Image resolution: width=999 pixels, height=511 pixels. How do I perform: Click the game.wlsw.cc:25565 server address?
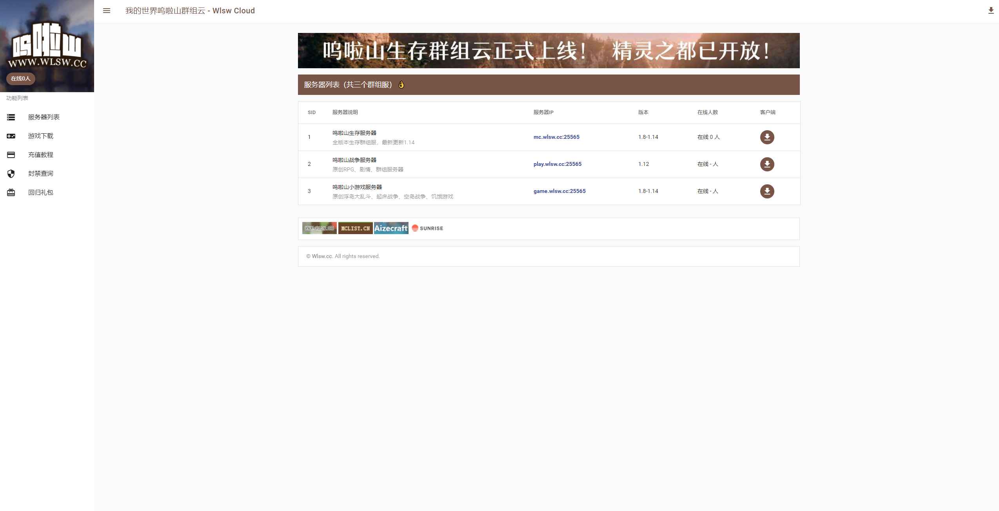[x=559, y=191]
